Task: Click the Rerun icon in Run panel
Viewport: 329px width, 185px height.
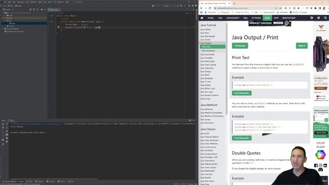Action: [x=3, y=124]
